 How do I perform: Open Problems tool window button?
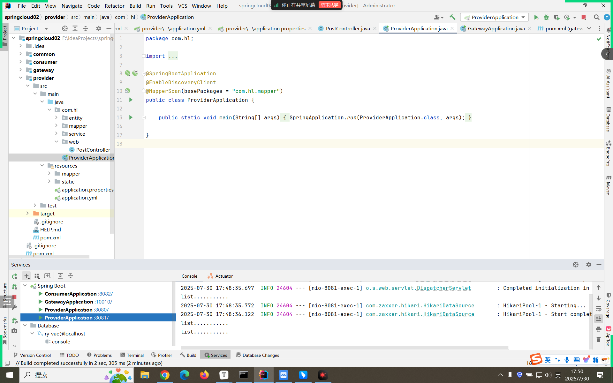click(x=99, y=355)
